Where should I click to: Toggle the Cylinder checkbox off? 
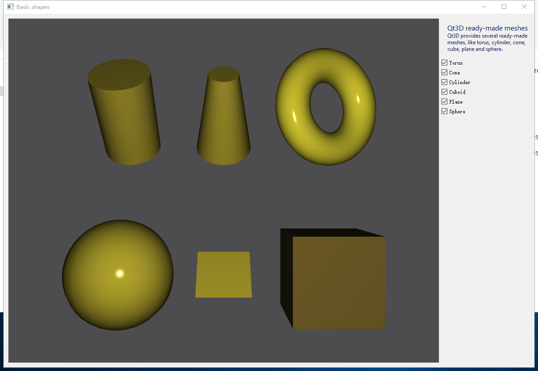coord(444,82)
